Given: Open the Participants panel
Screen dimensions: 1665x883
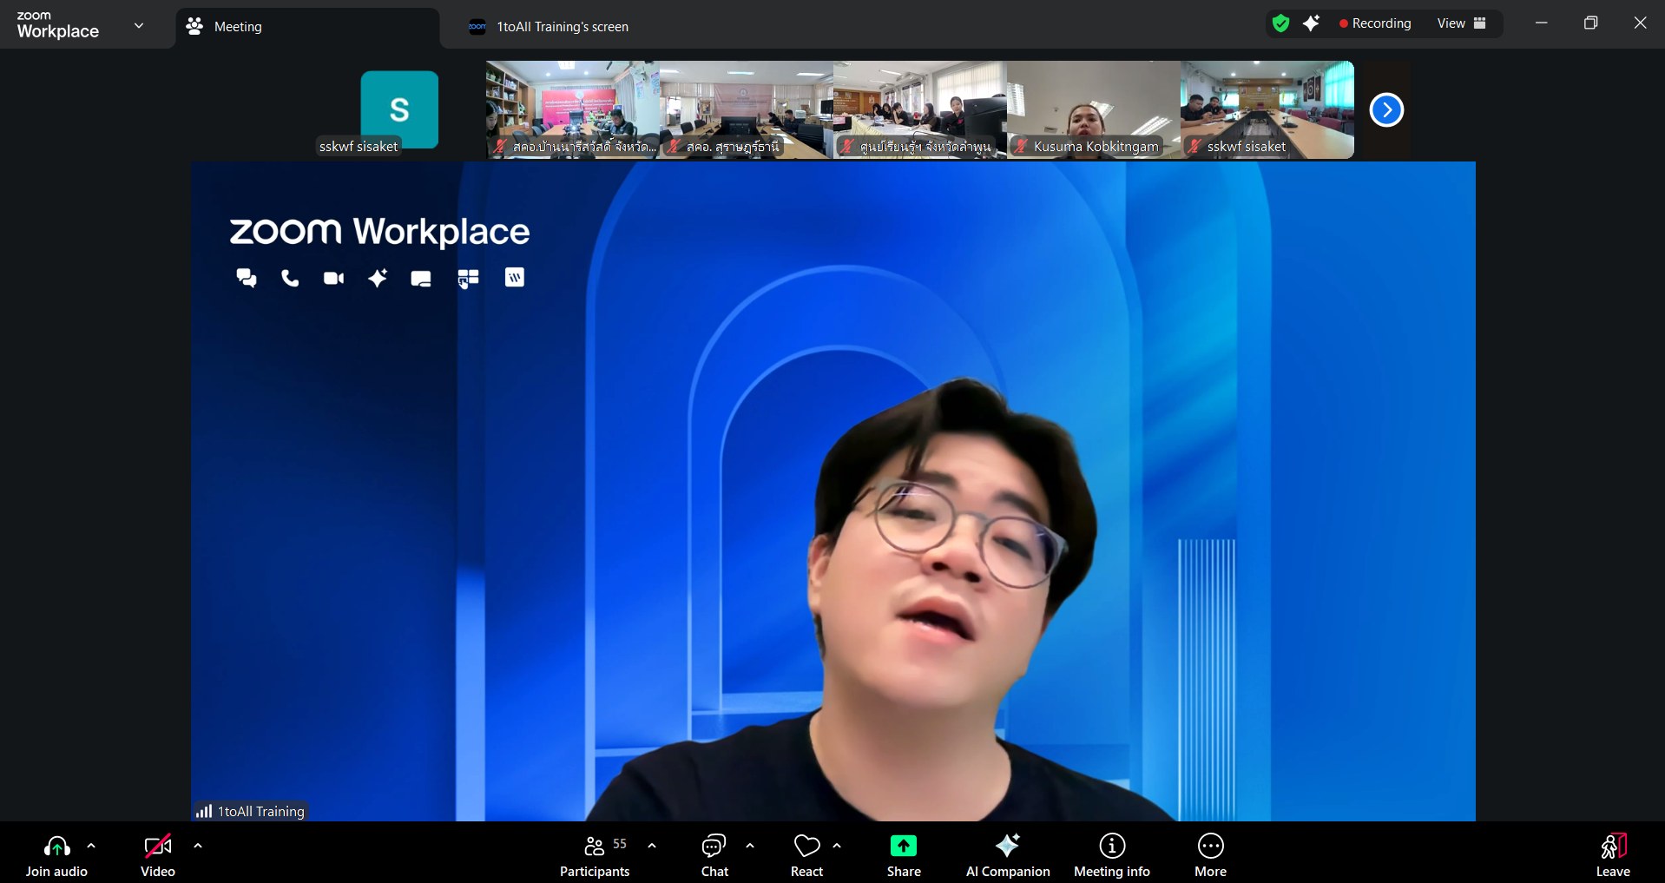Looking at the screenshot, I should coord(595,855).
